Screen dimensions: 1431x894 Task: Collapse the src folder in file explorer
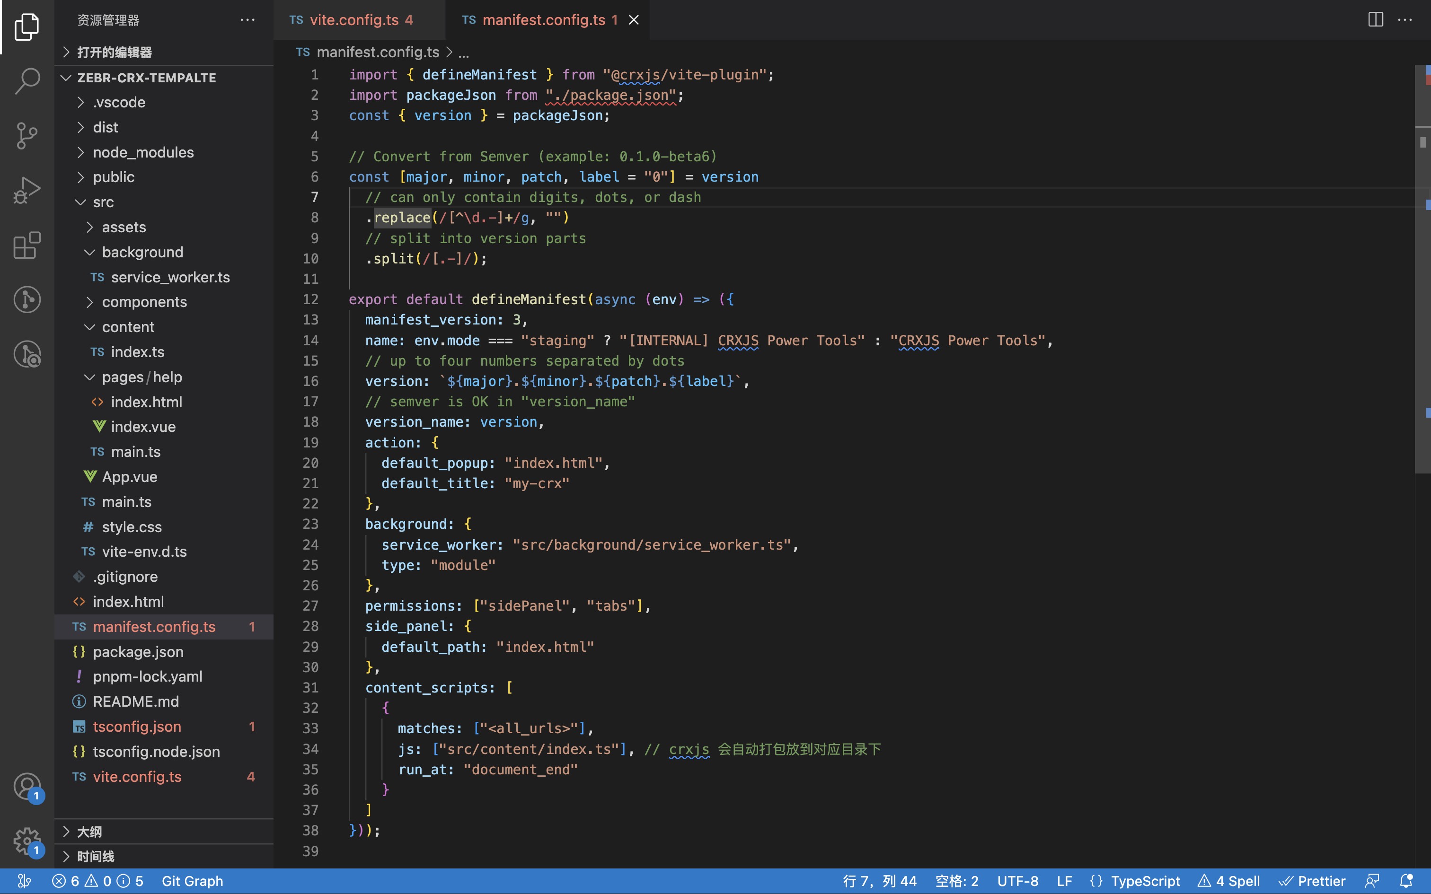coord(81,202)
